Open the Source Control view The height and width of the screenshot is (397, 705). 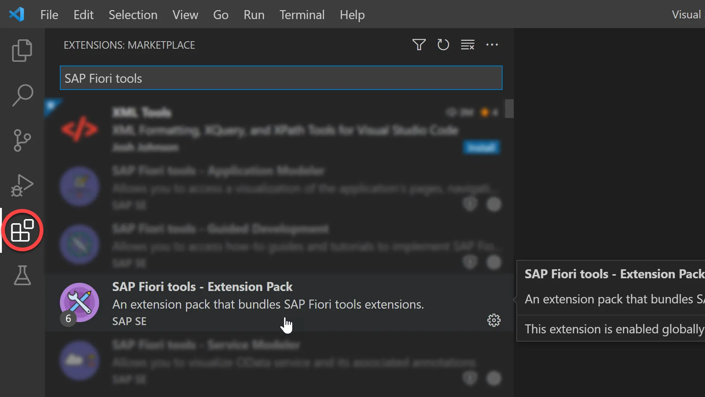coord(22,140)
